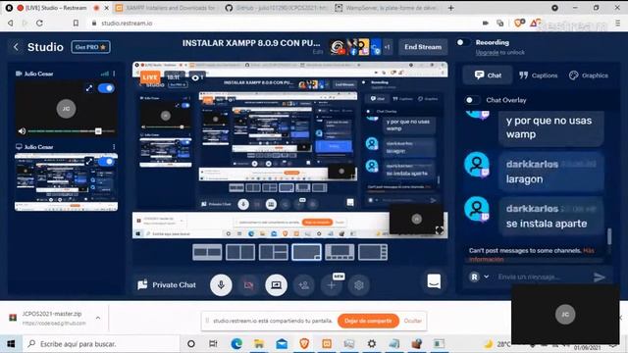Viewport: 628px width, 353px height.
Task: Open more options for Julio Cesar camera
Action: [114, 74]
